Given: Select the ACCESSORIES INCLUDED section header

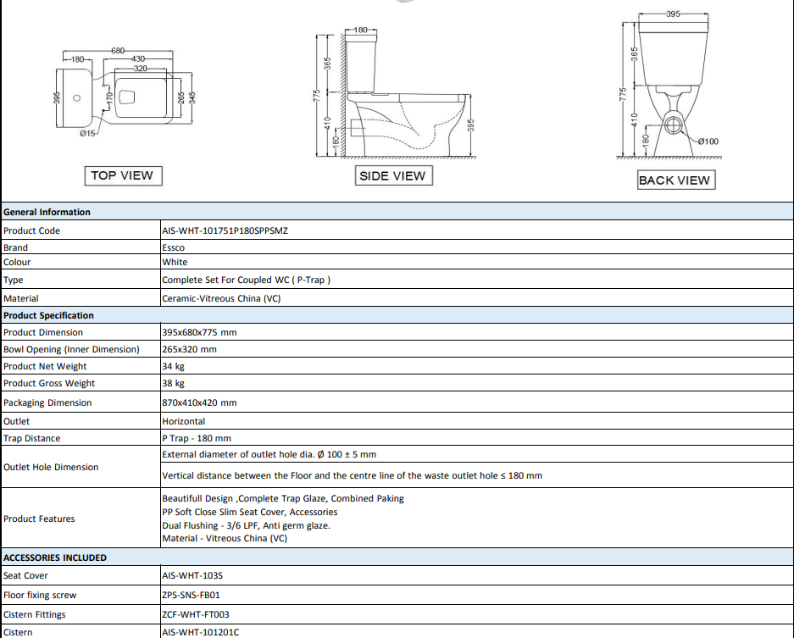Looking at the screenshot, I should [397, 557].
